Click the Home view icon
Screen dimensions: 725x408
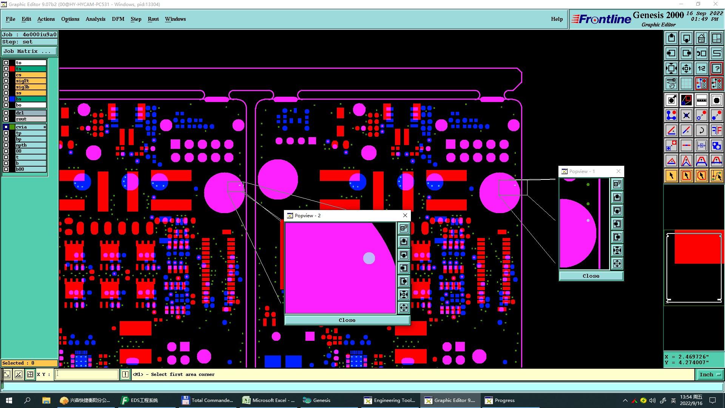pyautogui.click(x=702, y=38)
